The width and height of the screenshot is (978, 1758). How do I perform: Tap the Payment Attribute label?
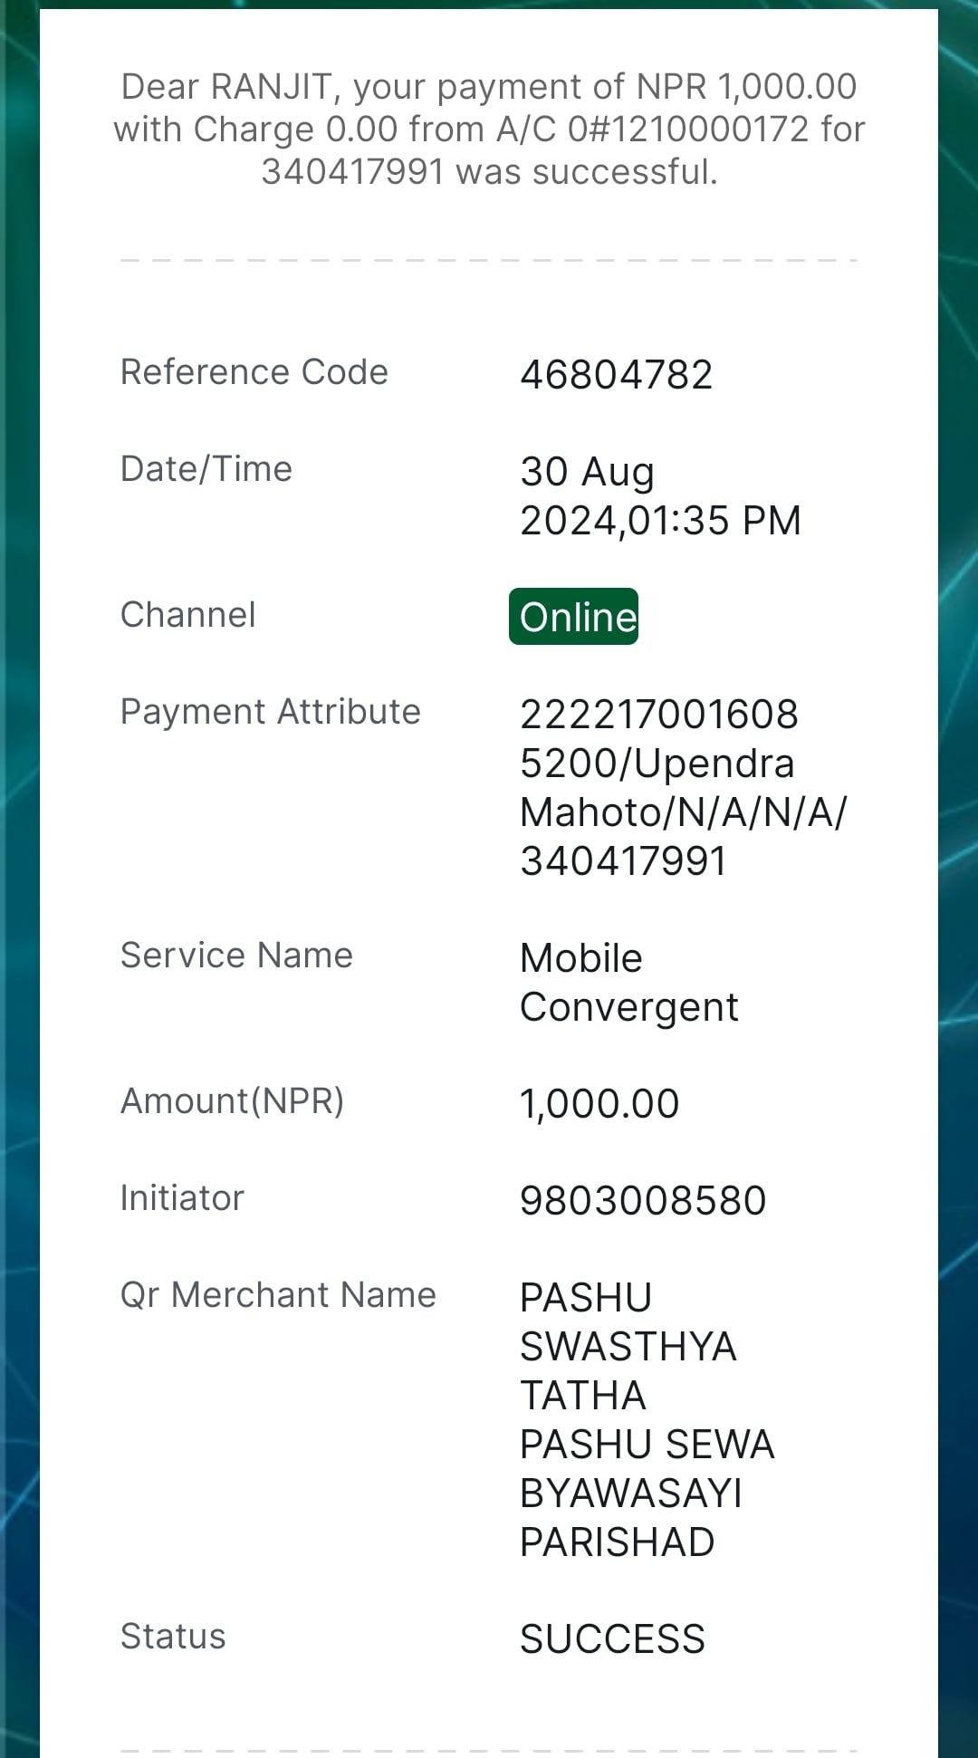click(271, 712)
